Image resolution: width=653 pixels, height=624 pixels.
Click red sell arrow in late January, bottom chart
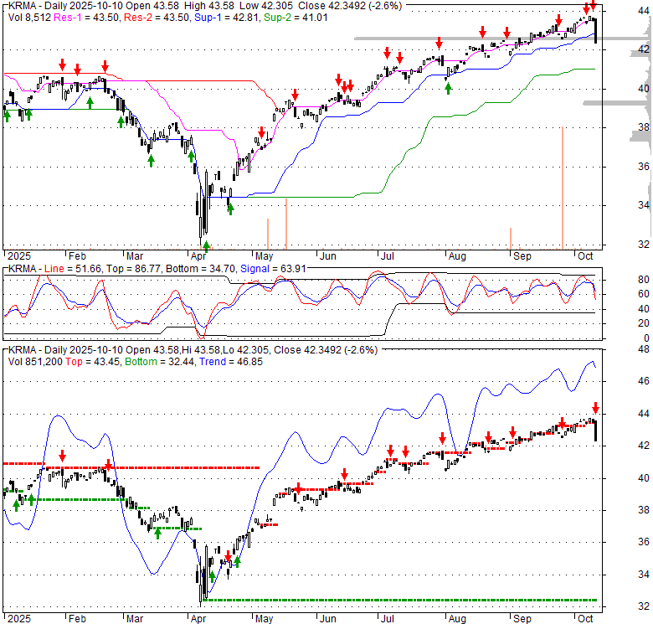(62, 456)
